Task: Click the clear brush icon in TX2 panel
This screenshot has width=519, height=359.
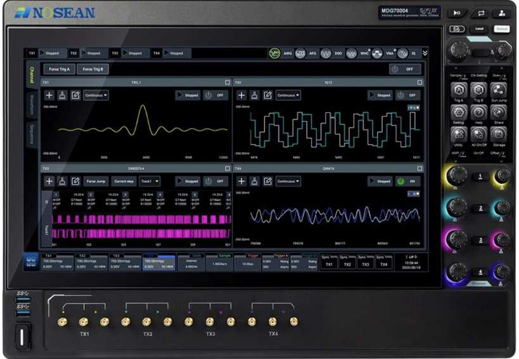Action: point(255,95)
